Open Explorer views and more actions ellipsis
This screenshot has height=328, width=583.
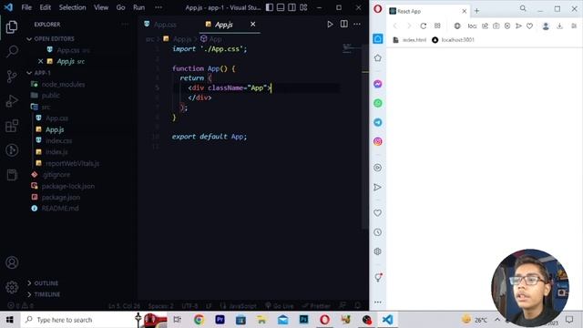125,25
